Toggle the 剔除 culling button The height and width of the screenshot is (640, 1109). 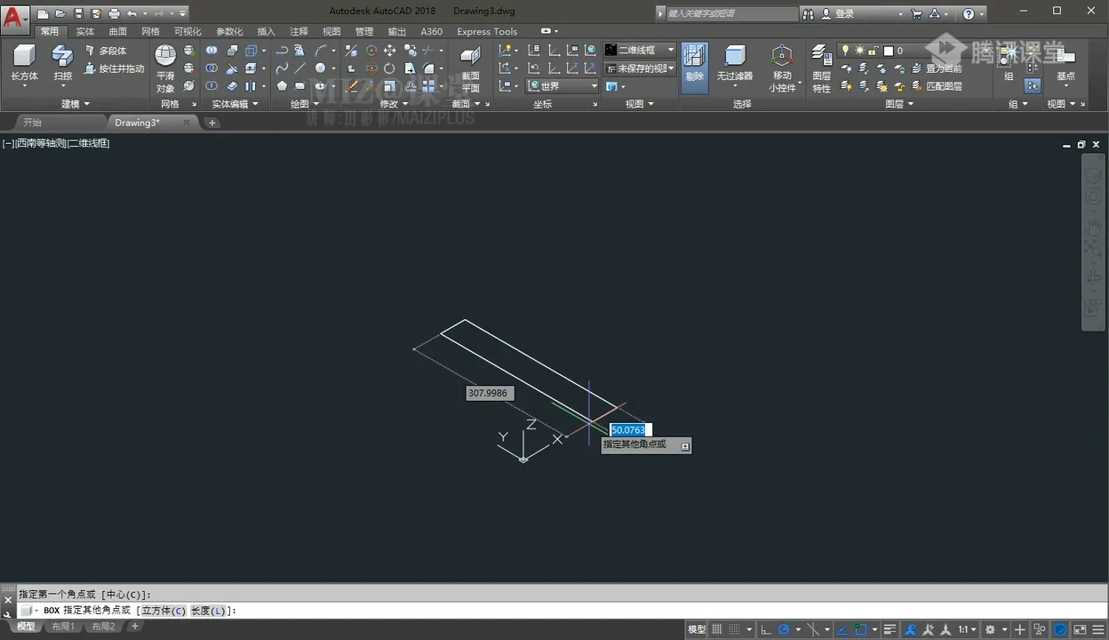click(x=694, y=63)
